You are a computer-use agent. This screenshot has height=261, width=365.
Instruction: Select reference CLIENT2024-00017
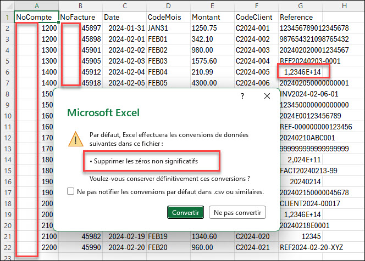tap(310, 203)
